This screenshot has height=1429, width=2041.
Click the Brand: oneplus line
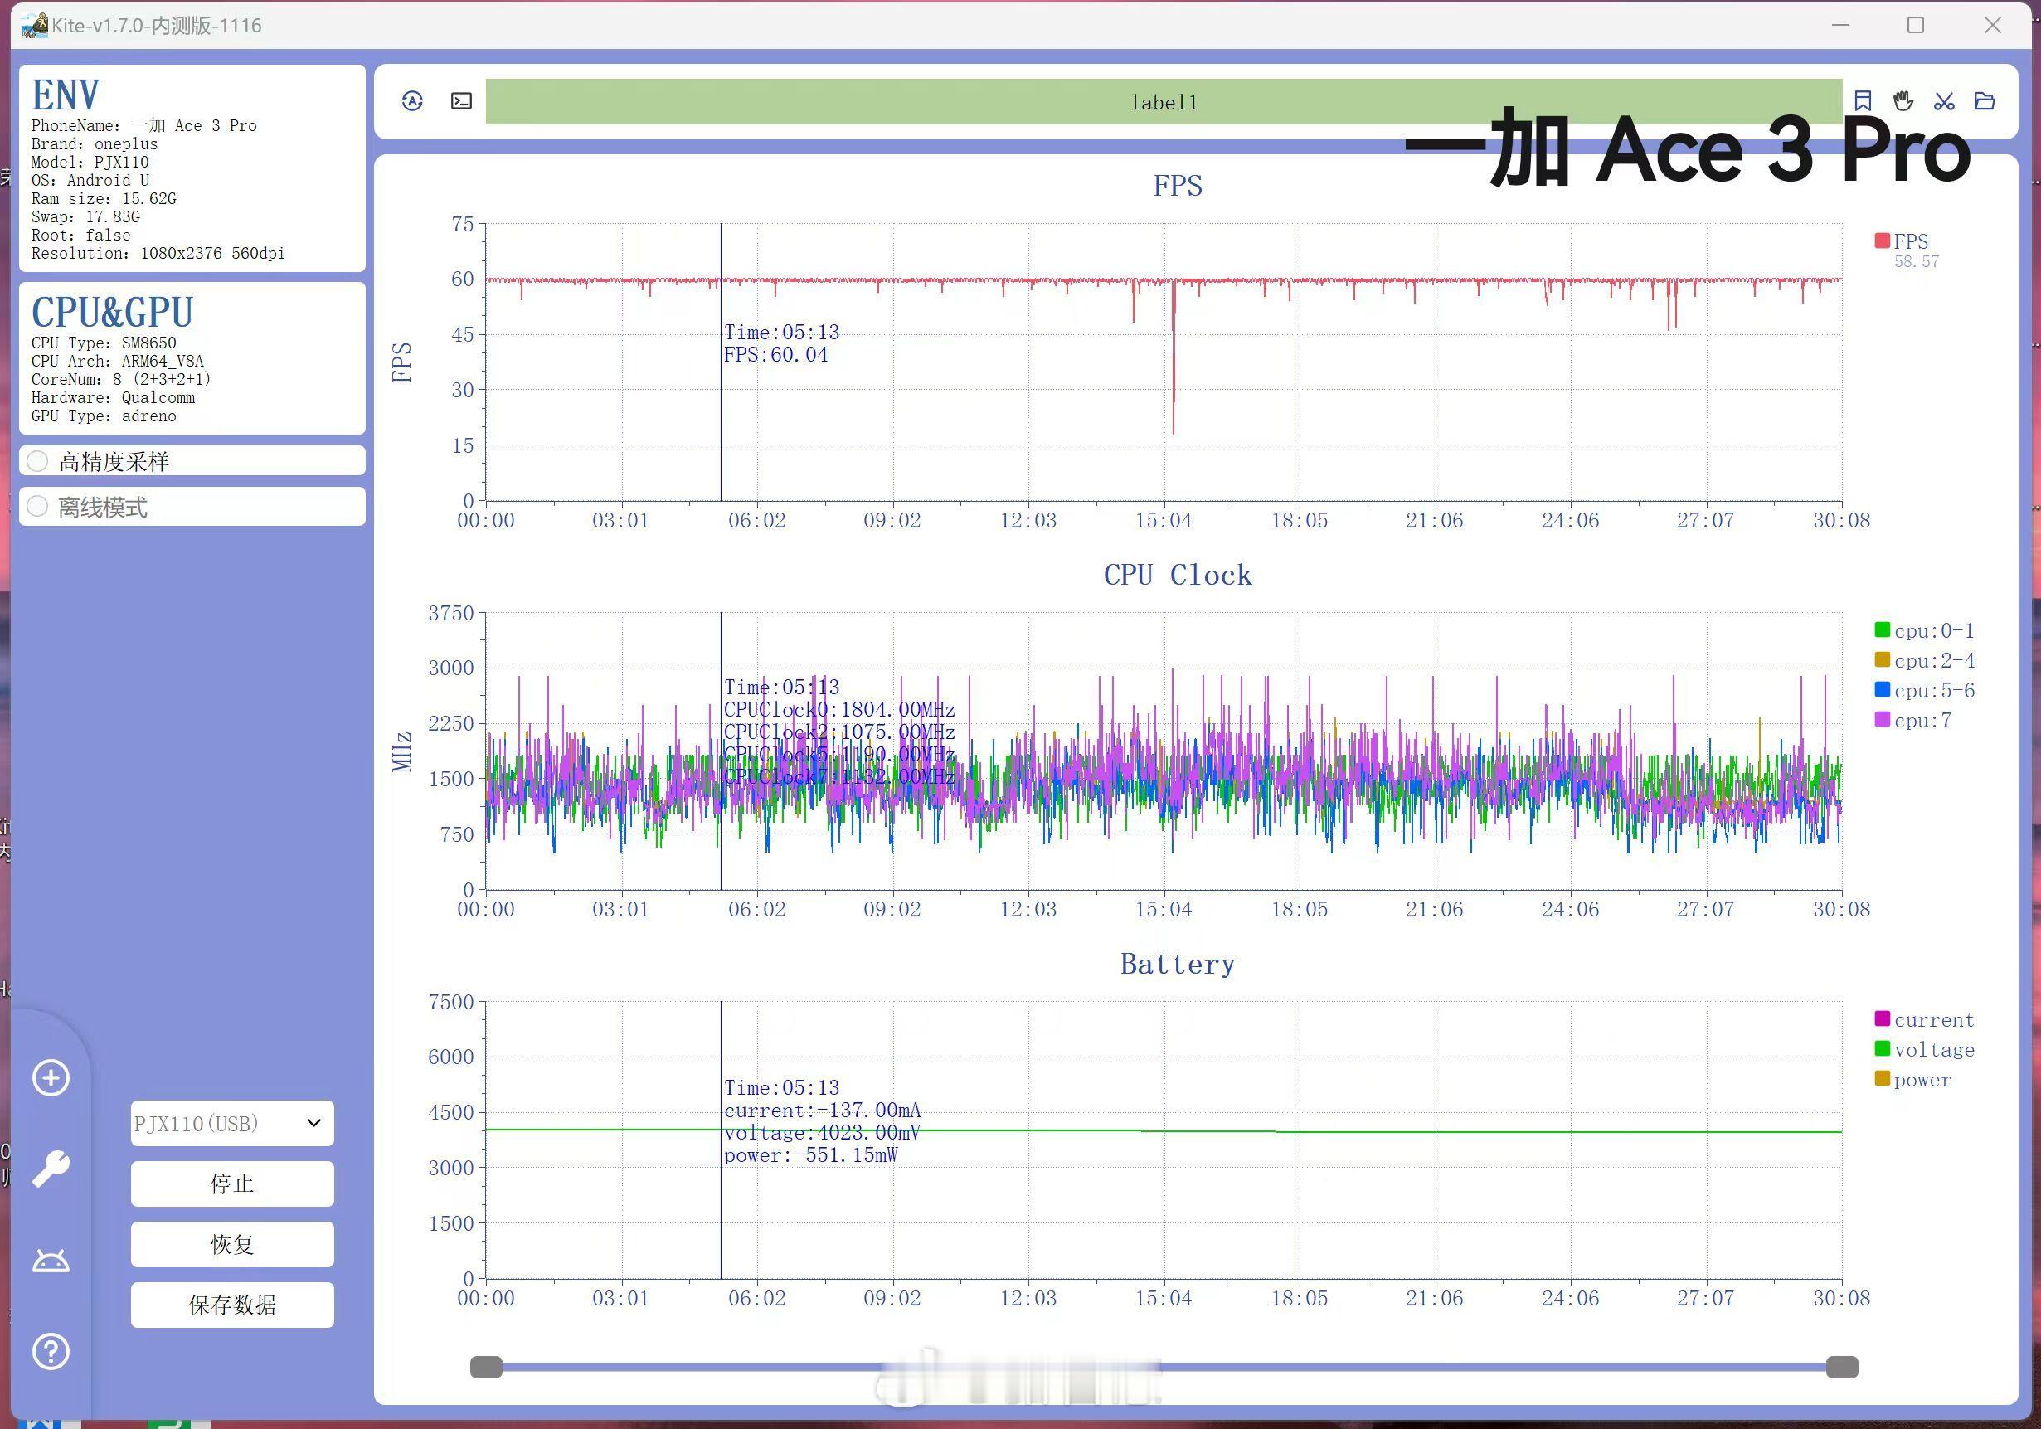(x=95, y=144)
